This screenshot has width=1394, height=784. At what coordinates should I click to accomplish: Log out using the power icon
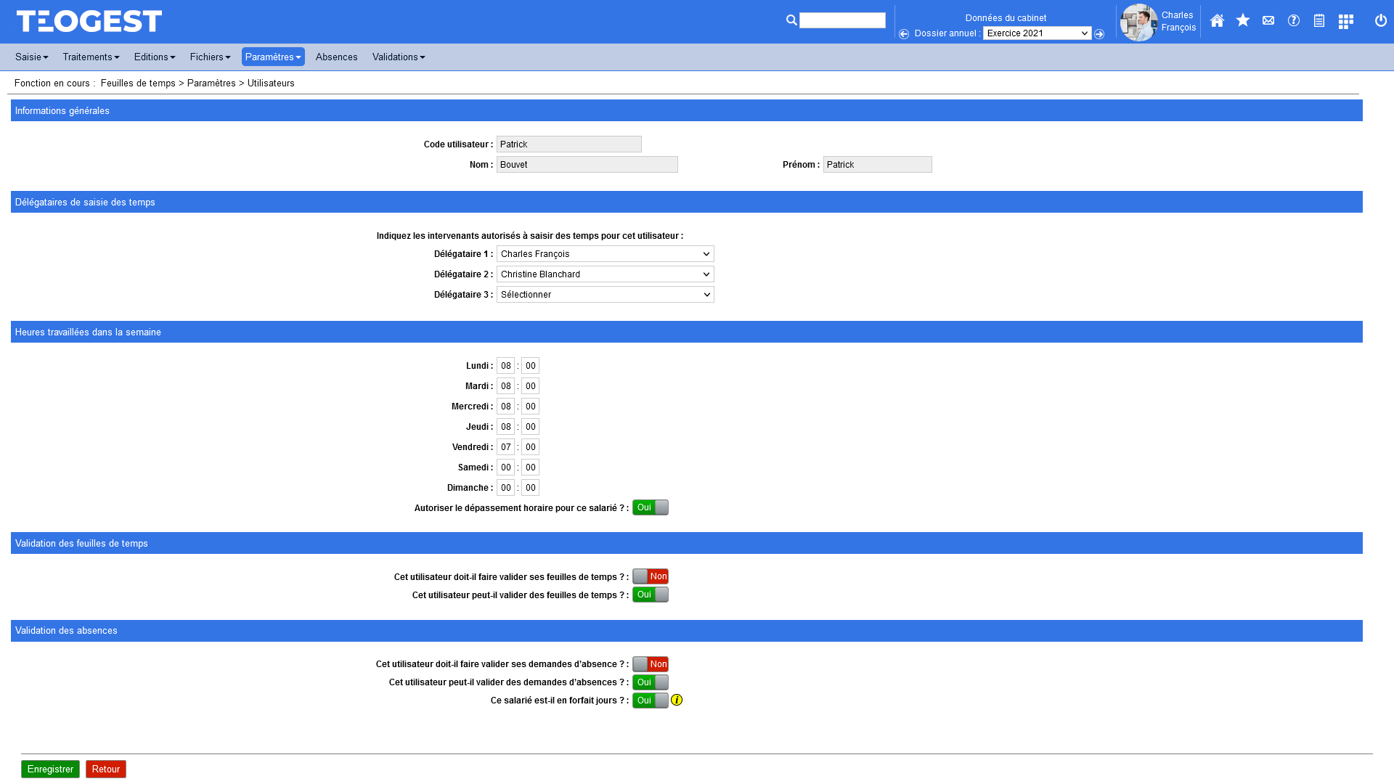[1381, 20]
